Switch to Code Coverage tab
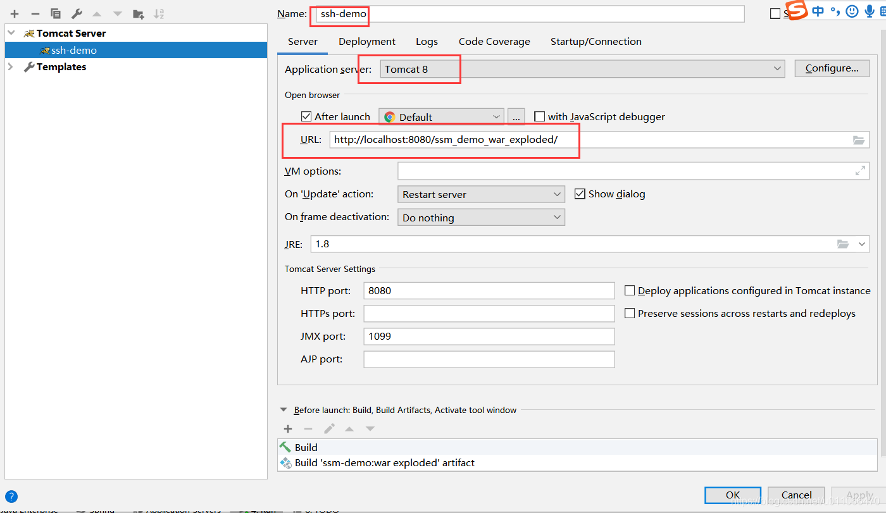Image resolution: width=886 pixels, height=513 pixels. [494, 42]
